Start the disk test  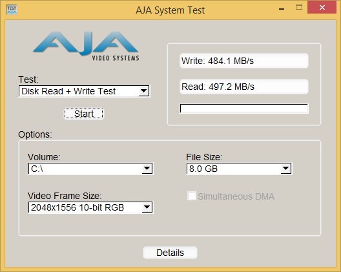pos(84,114)
